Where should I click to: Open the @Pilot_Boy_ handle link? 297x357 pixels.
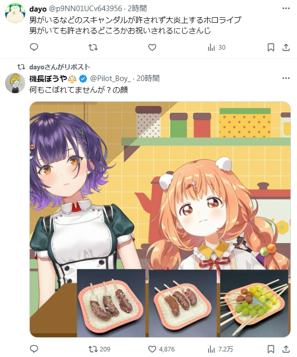[110, 78]
